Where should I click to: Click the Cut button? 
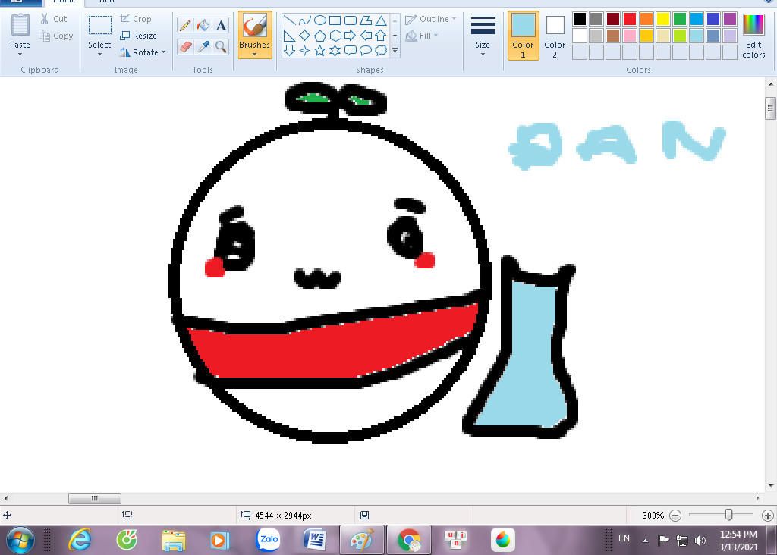click(54, 19)
